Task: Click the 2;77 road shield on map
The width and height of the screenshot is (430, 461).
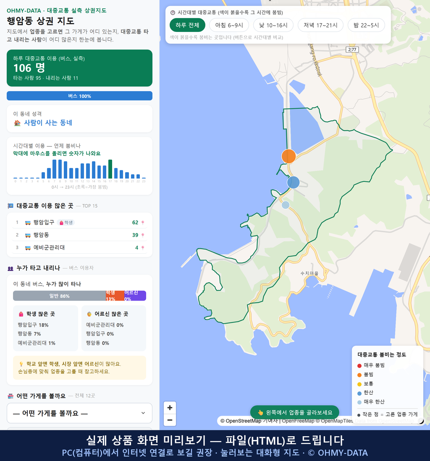Action: pos(352,50)
